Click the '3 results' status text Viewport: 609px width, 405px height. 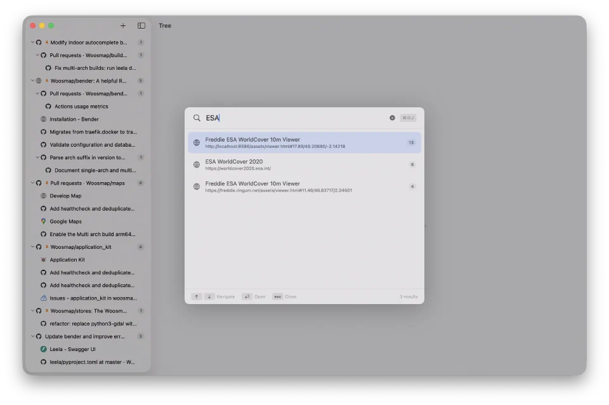409,296
